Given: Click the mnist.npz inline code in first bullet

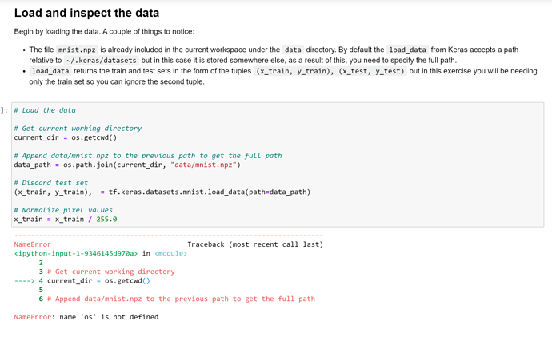Looking at the screenshot, I should coord(78,50).
